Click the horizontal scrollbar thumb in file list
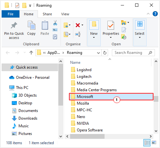 87,136
